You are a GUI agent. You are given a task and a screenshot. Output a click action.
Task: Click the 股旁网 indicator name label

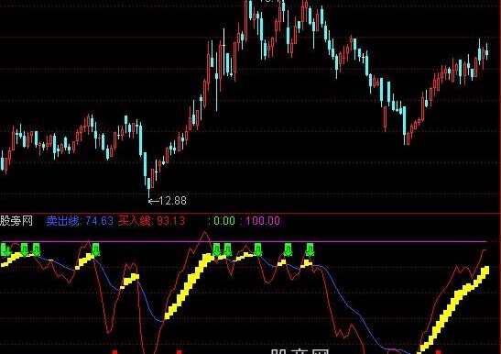click(16, 221)
